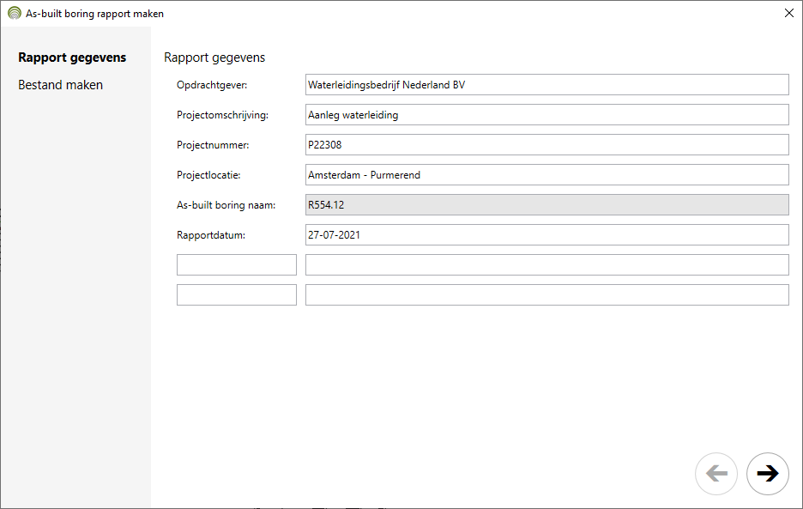Click the first empty custom value field
The width and height of the screenshot is (803, 509).
click(x=547, y=264)
